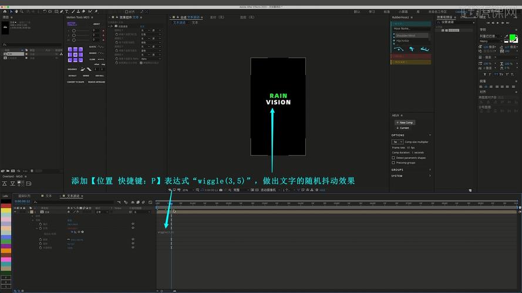This screenshot has height=293, width=522.
Task: Collapse the 文本 layer twirl arrow
Action: point(29,212)
